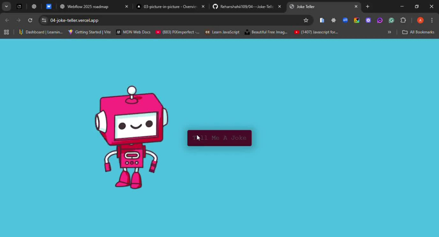Open the rainbow color picker extension

(x=356, y=20)
